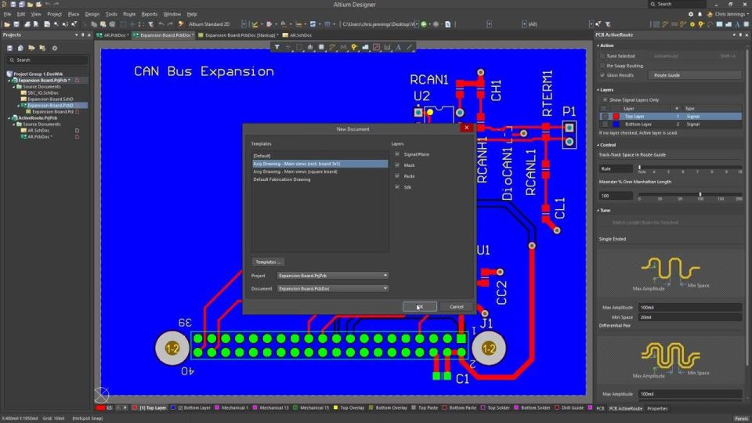Open the Design menu
This screenshot has width=752, height=423.
[92, 14]
